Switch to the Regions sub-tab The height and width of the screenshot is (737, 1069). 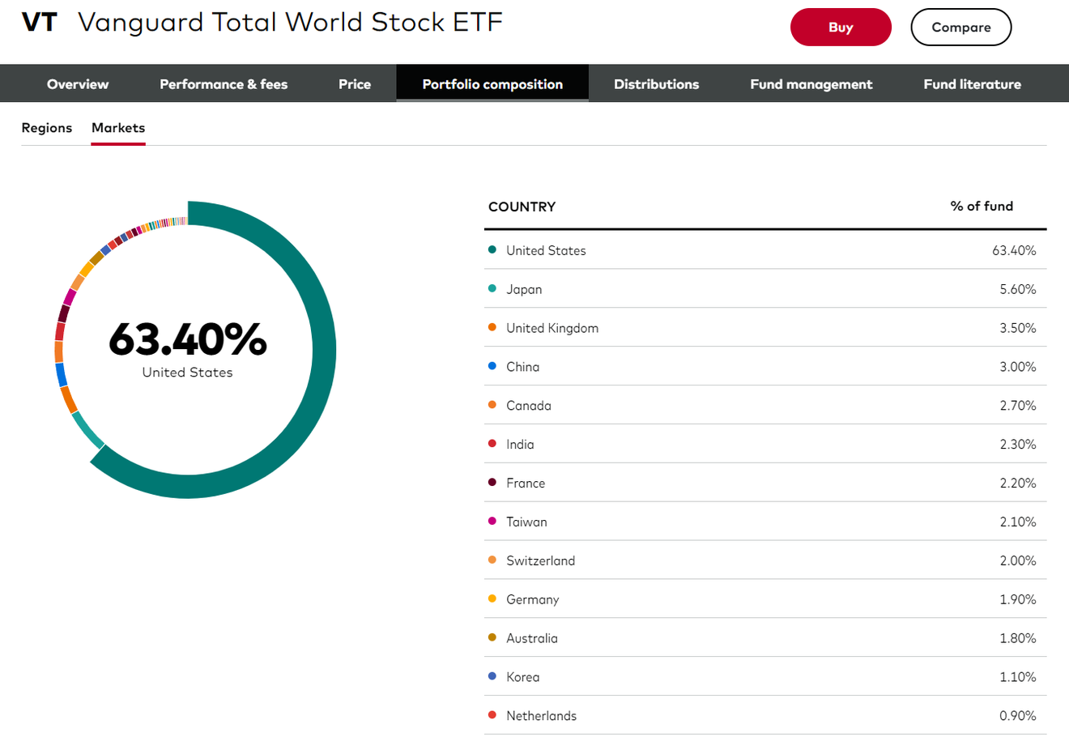47,128
